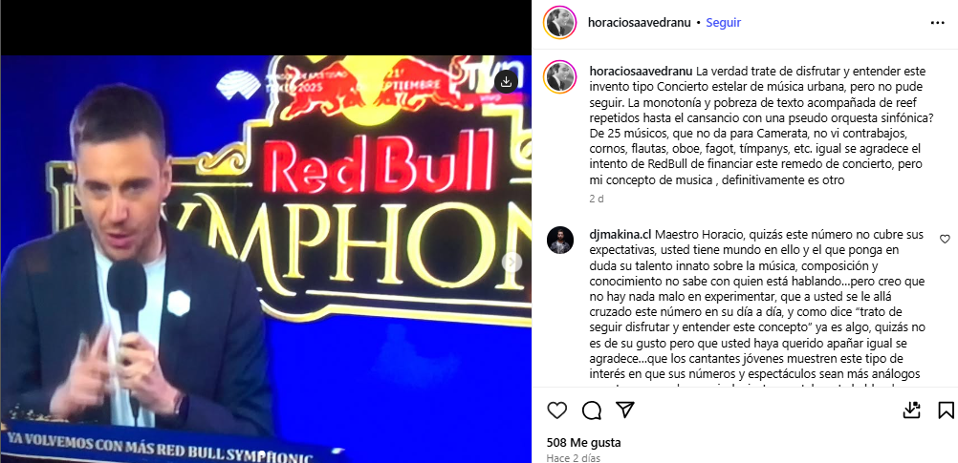The image size is (958, 463).
Task: Like the post with the heart icon
Action: coord(556,410)
